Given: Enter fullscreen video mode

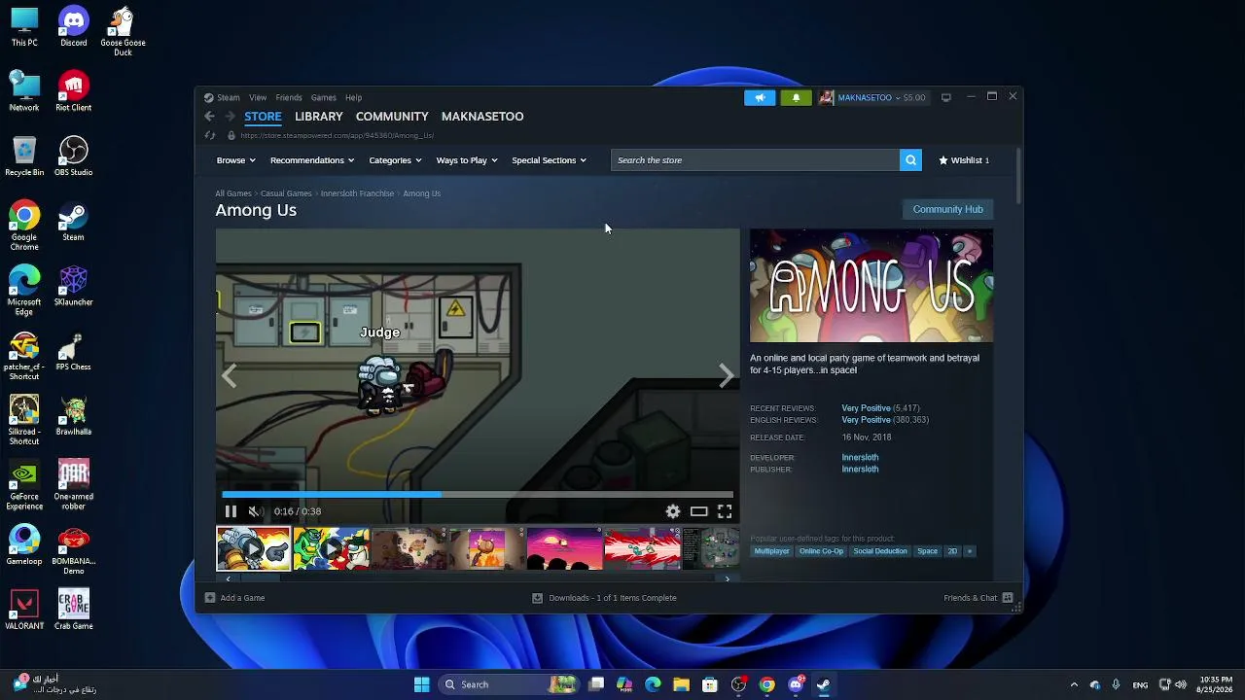Looking at the screenshot, I should [725, 511].
